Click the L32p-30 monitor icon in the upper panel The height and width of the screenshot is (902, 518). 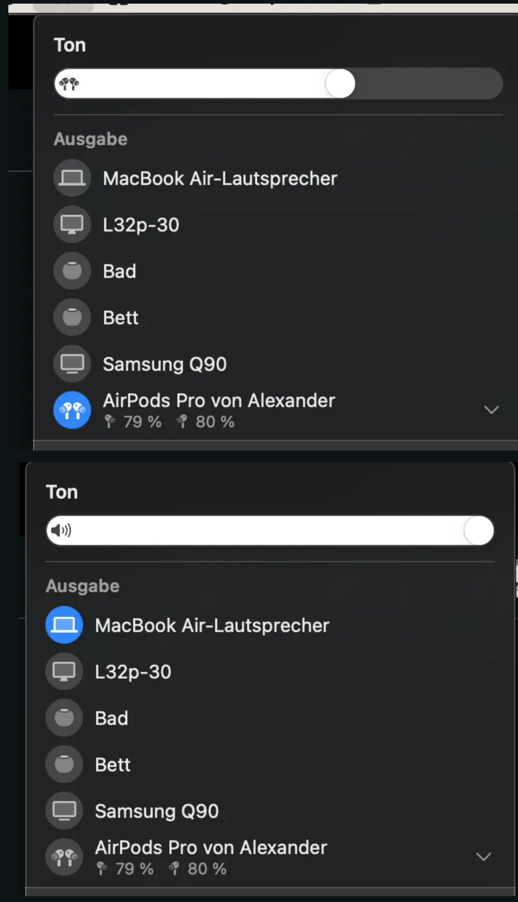[x=72, y=224]
